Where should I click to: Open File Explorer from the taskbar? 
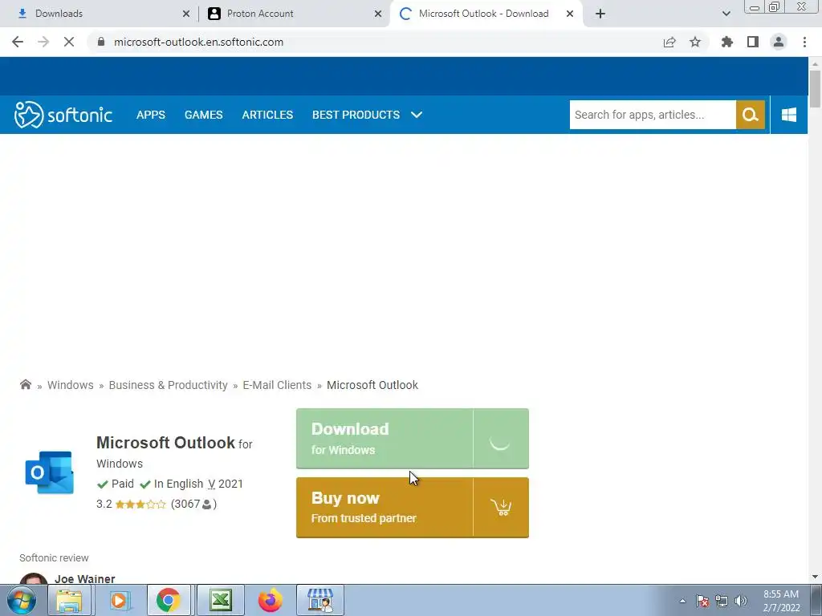(x=69, y=600)
